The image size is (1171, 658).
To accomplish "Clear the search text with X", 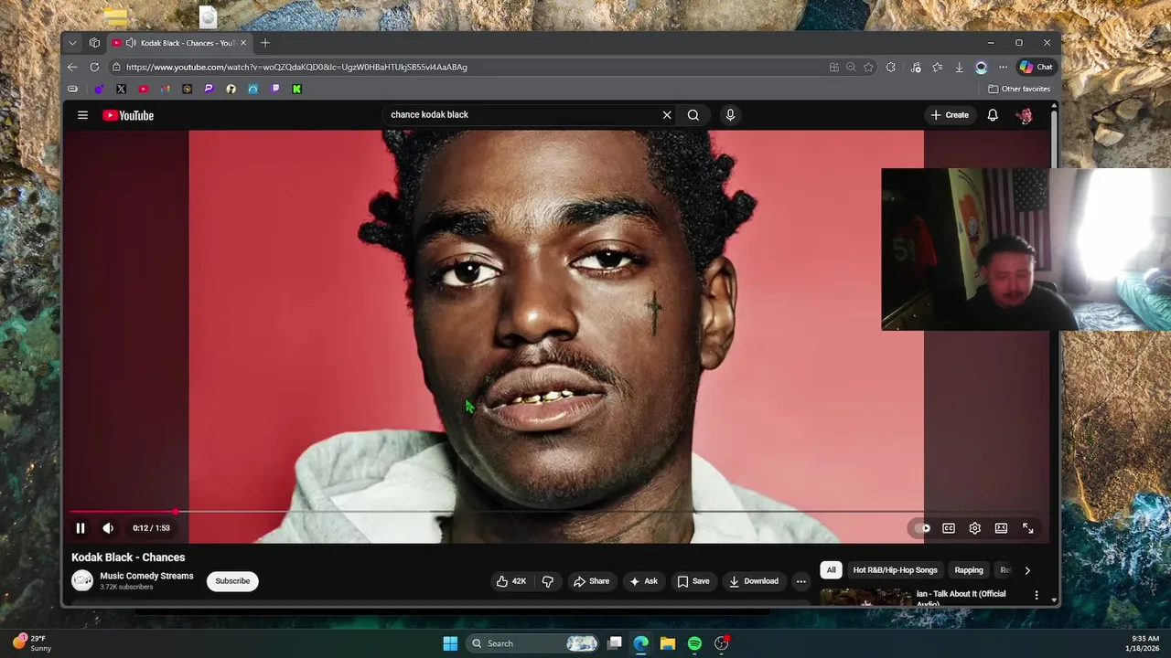I will [667, 115].
